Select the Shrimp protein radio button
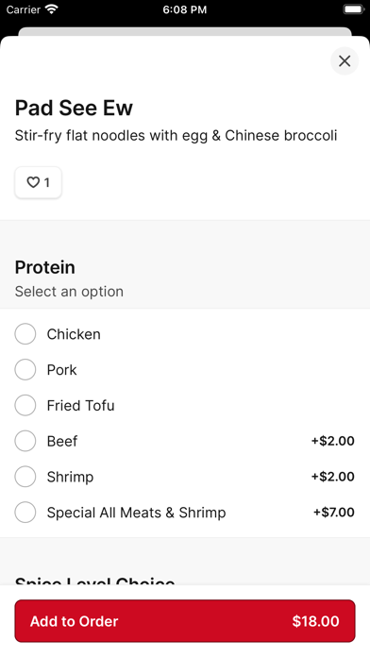370x657 pixels. [x=25, y=477]
